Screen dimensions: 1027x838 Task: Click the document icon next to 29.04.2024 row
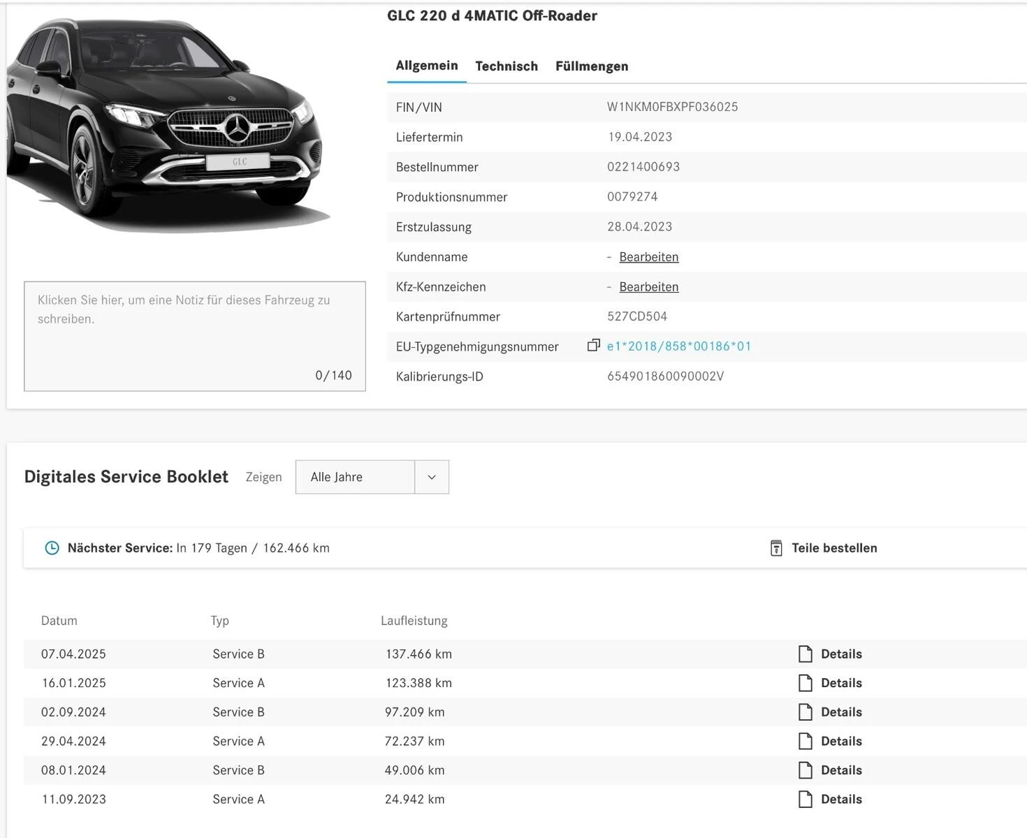click(806, 741)
